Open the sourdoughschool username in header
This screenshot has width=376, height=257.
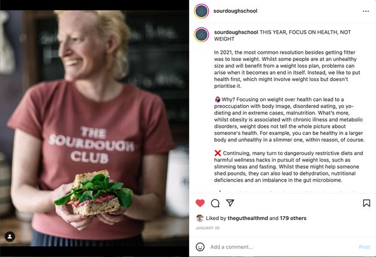pos(235,11)
